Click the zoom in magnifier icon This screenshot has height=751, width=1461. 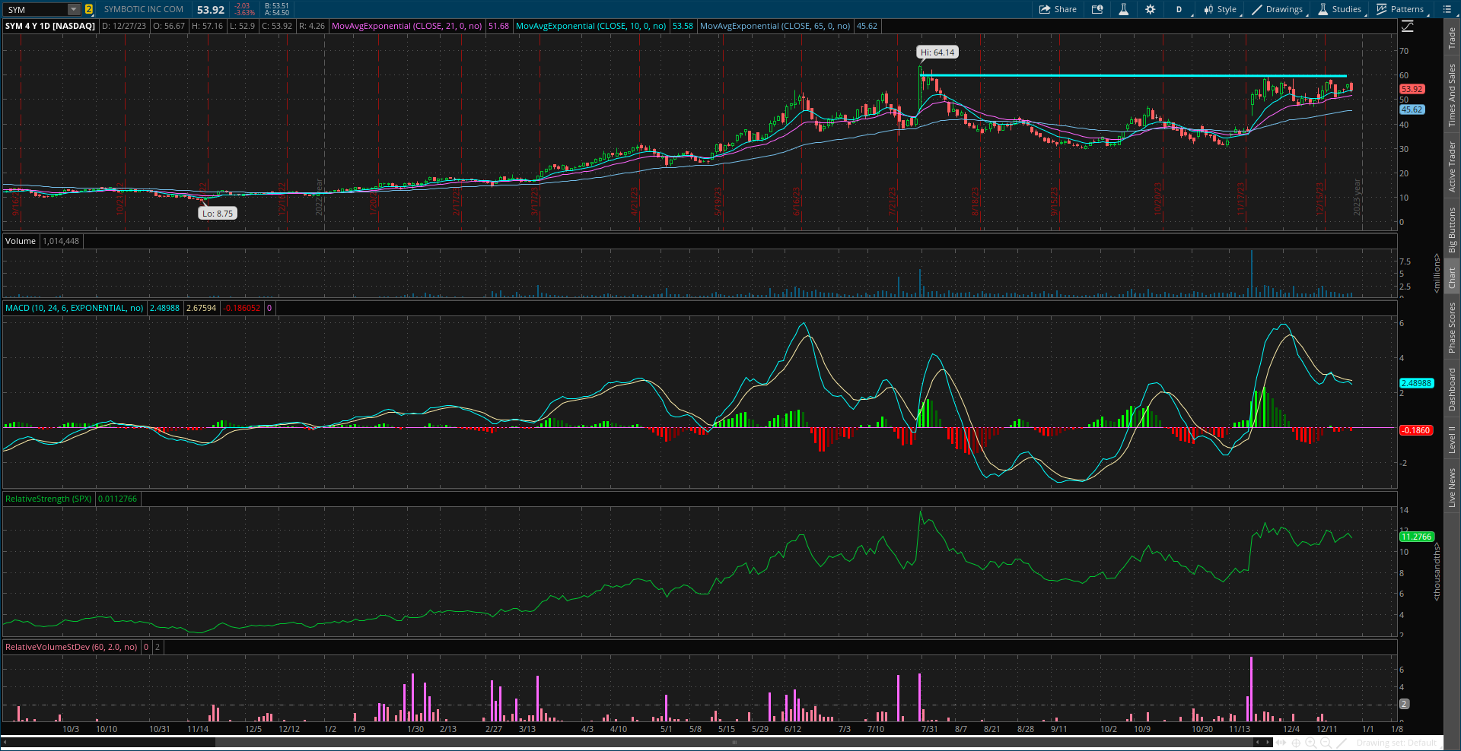pyautogui.click(x=1311, y=742)
